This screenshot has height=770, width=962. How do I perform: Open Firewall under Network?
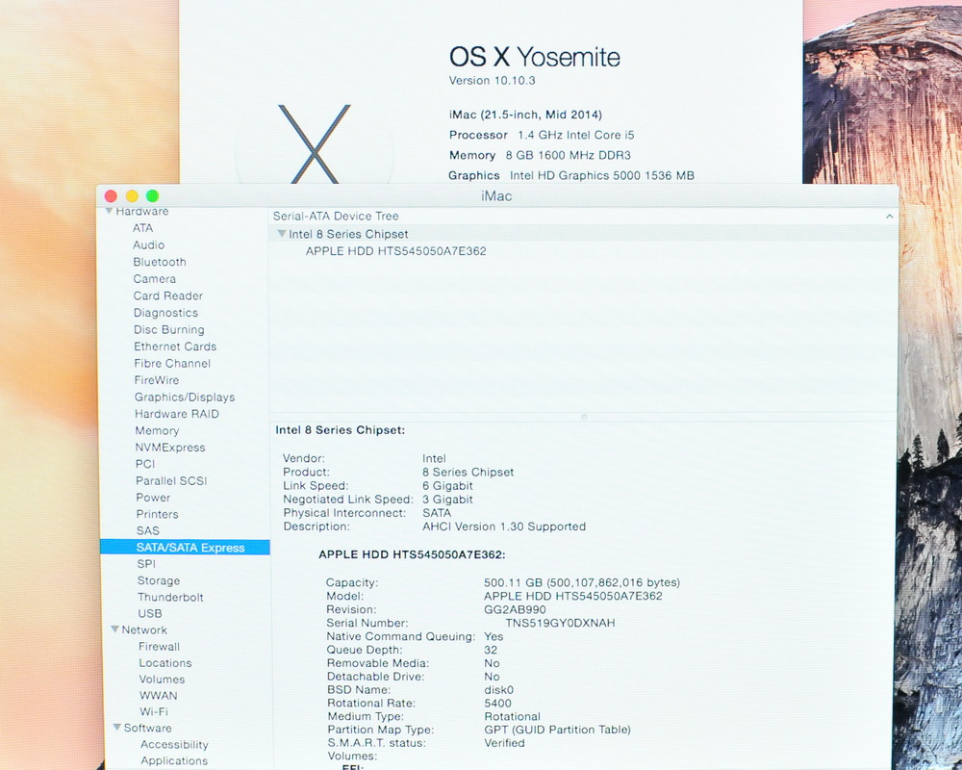tap(160, 647)
